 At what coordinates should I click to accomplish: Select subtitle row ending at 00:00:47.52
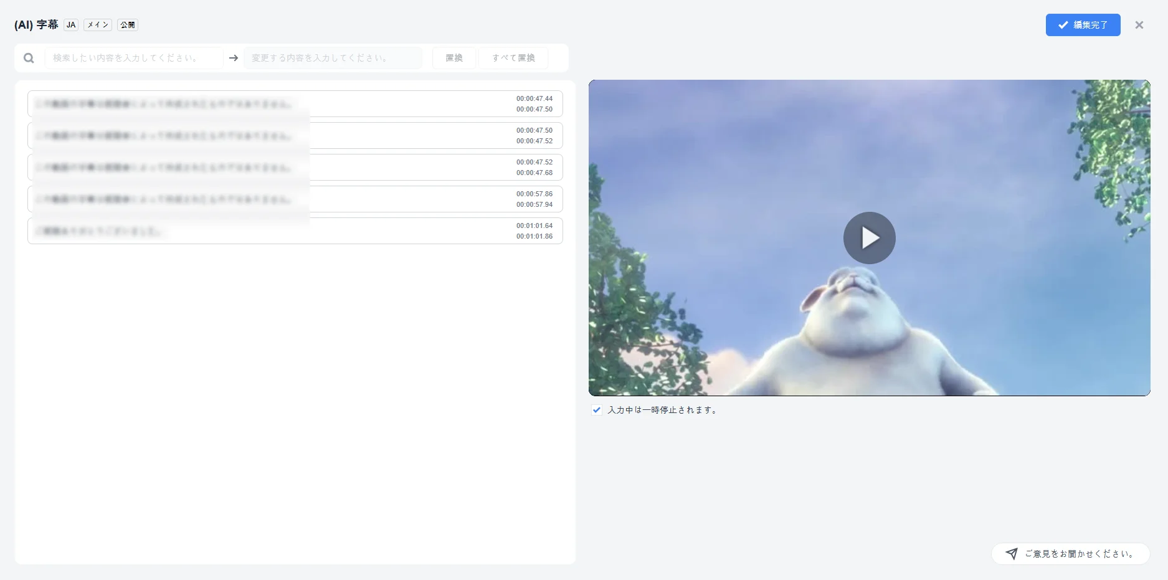(295, 136)
